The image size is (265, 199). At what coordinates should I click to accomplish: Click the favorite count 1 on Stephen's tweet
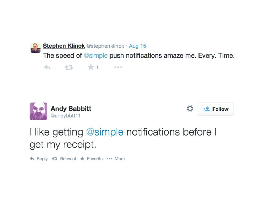pyautogui.click(x=97, y=68)
